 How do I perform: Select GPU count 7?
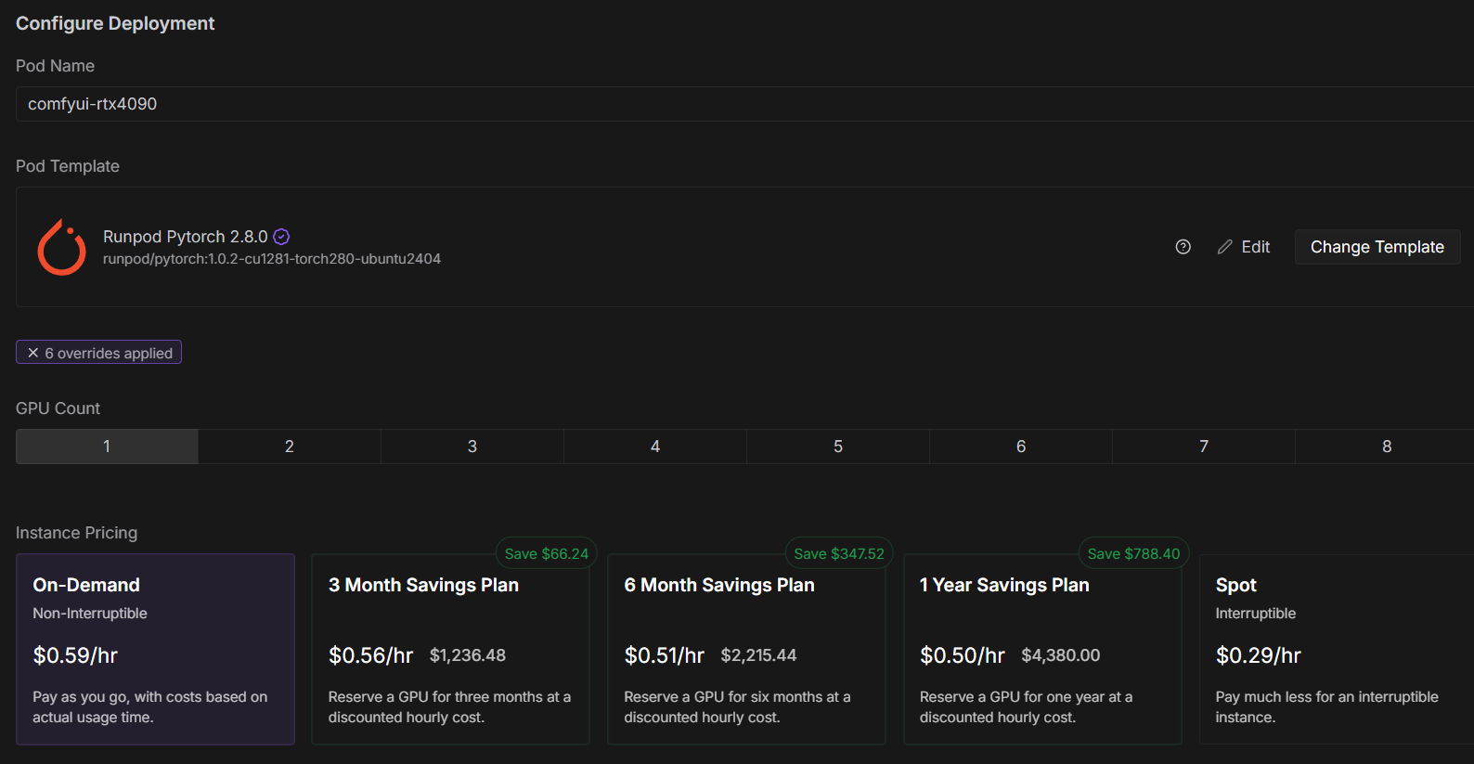click(x=1204, y=447)
